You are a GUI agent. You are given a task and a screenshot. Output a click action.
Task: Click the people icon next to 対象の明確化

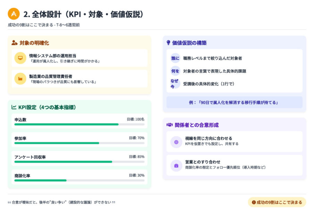pyautogui.click(x=14, y=43)
